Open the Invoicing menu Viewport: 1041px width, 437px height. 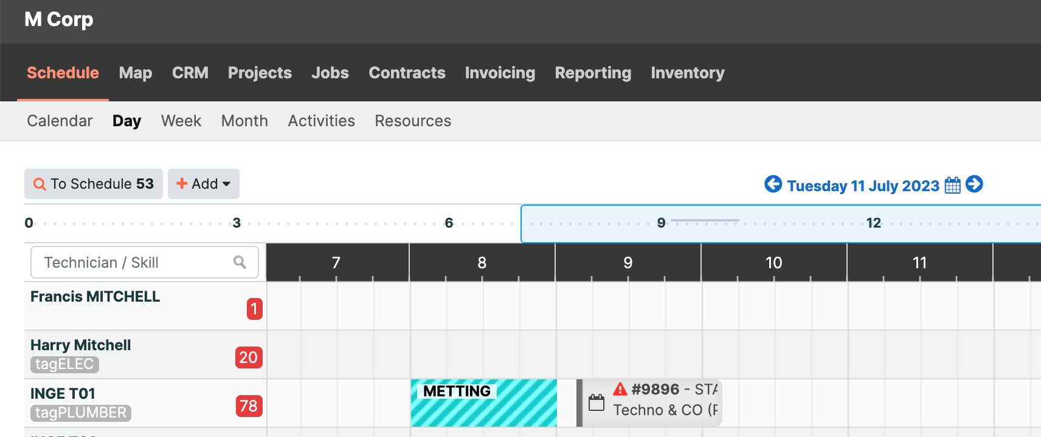pos(500,73)
